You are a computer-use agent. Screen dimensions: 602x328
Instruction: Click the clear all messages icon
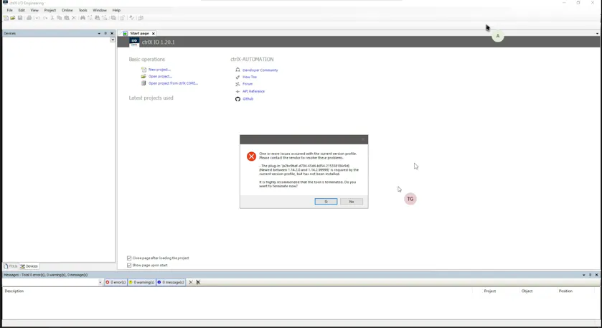tap(198, 282)
